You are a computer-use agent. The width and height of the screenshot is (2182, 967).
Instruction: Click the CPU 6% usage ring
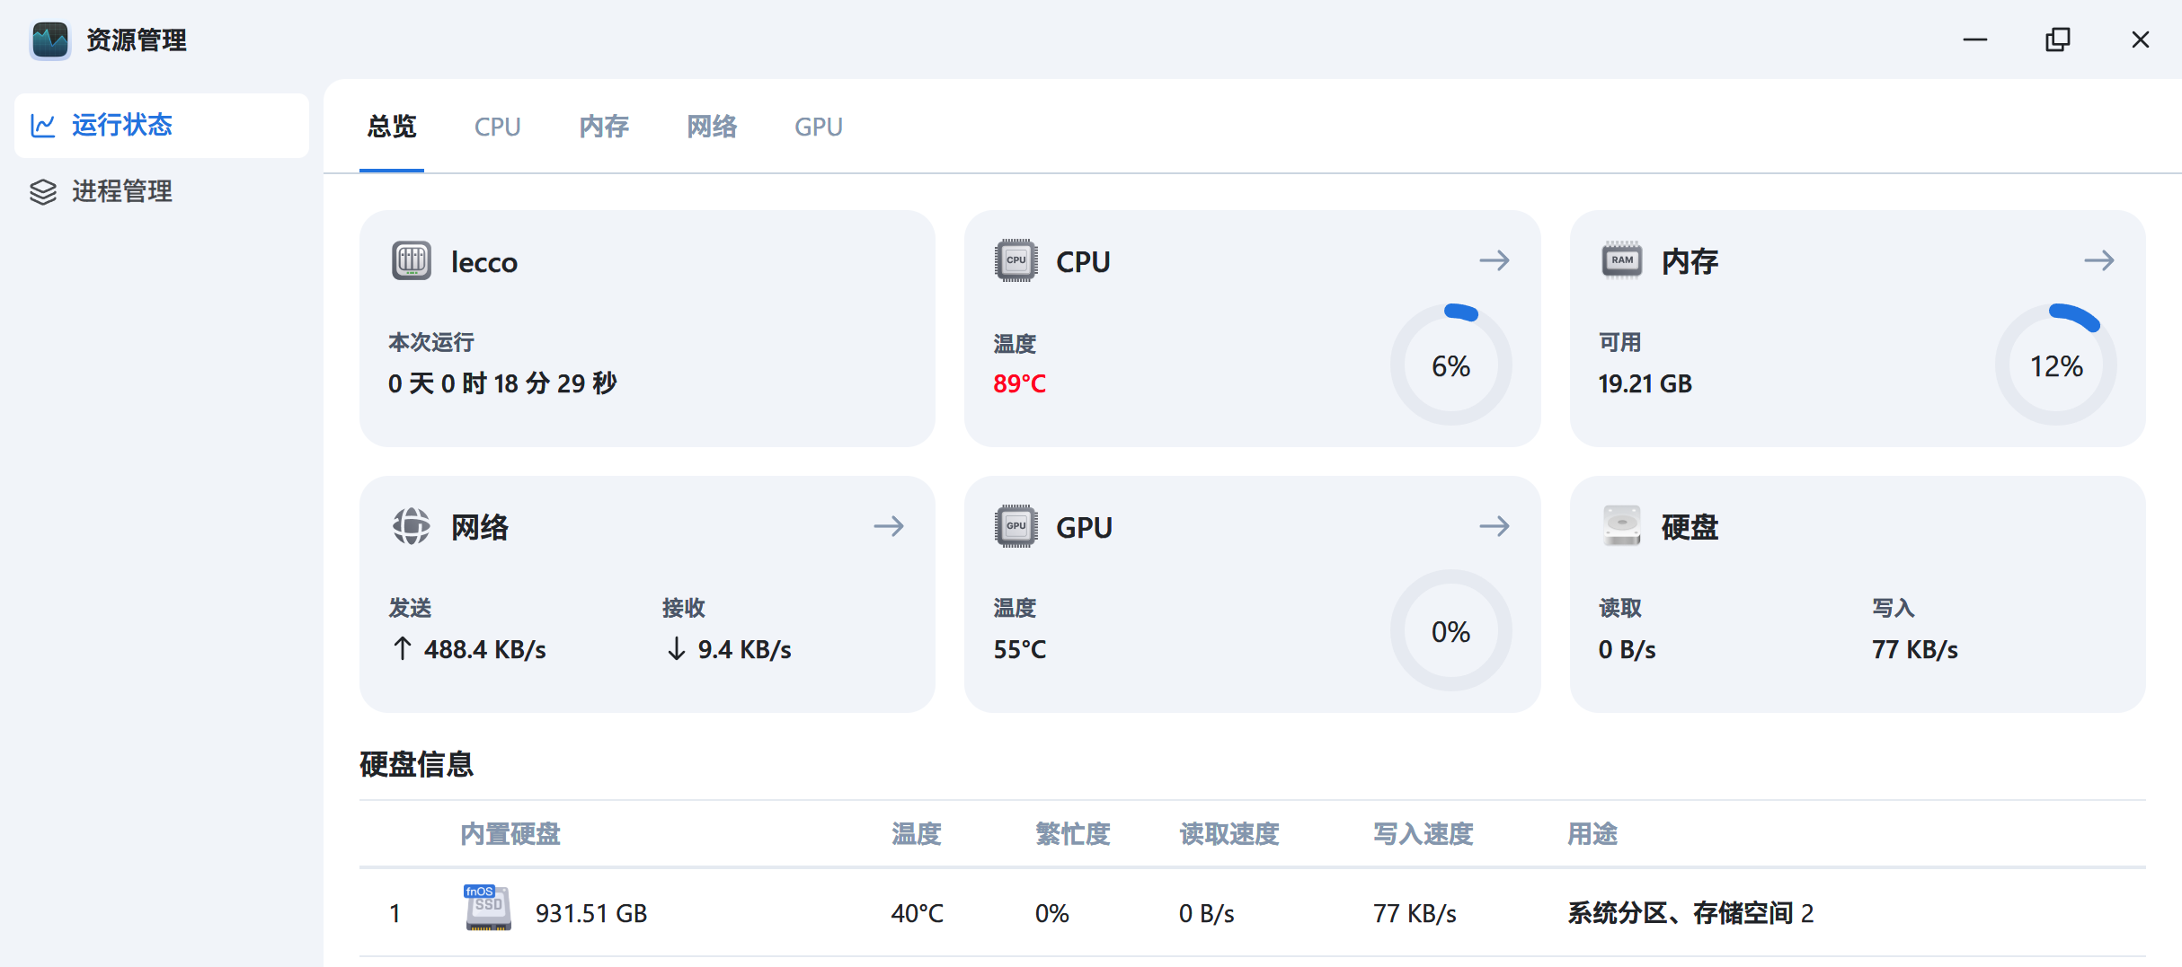1450,365
